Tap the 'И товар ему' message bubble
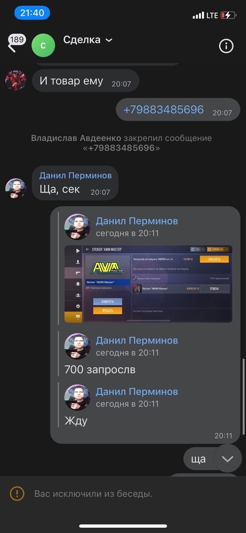 coord(85,80)
